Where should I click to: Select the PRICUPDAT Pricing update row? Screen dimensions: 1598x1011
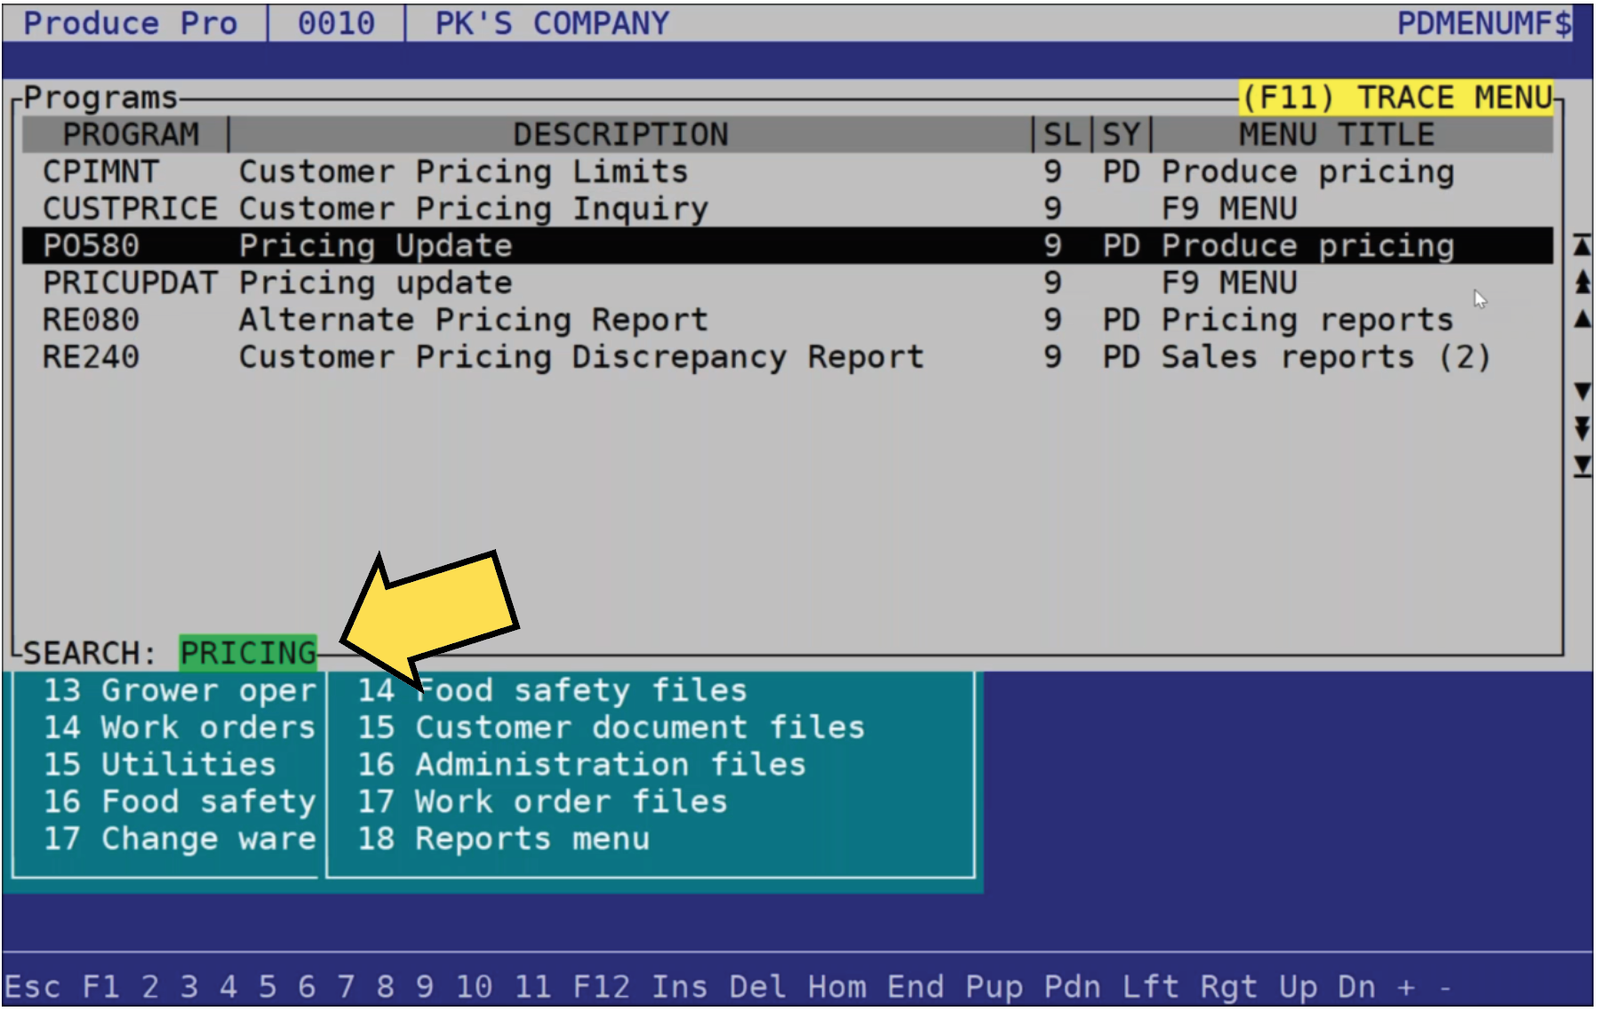point(787,283)
